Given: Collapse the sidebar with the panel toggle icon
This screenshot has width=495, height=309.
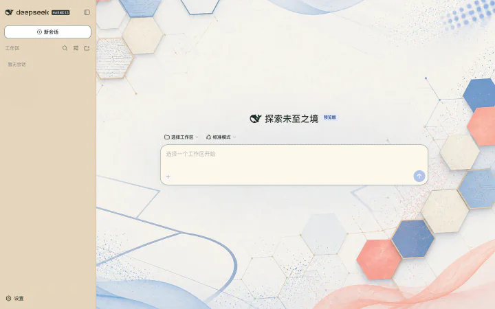Looking at the screenshot, I should (x=87, y=12).
